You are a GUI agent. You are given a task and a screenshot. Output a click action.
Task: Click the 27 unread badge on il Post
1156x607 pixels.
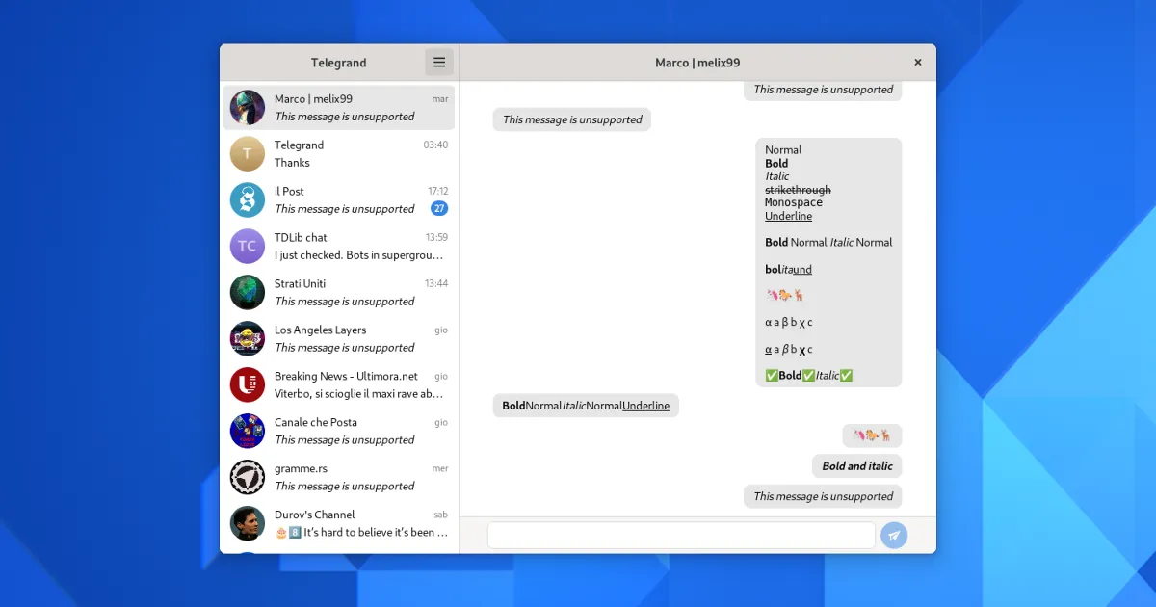pos(438,209)
